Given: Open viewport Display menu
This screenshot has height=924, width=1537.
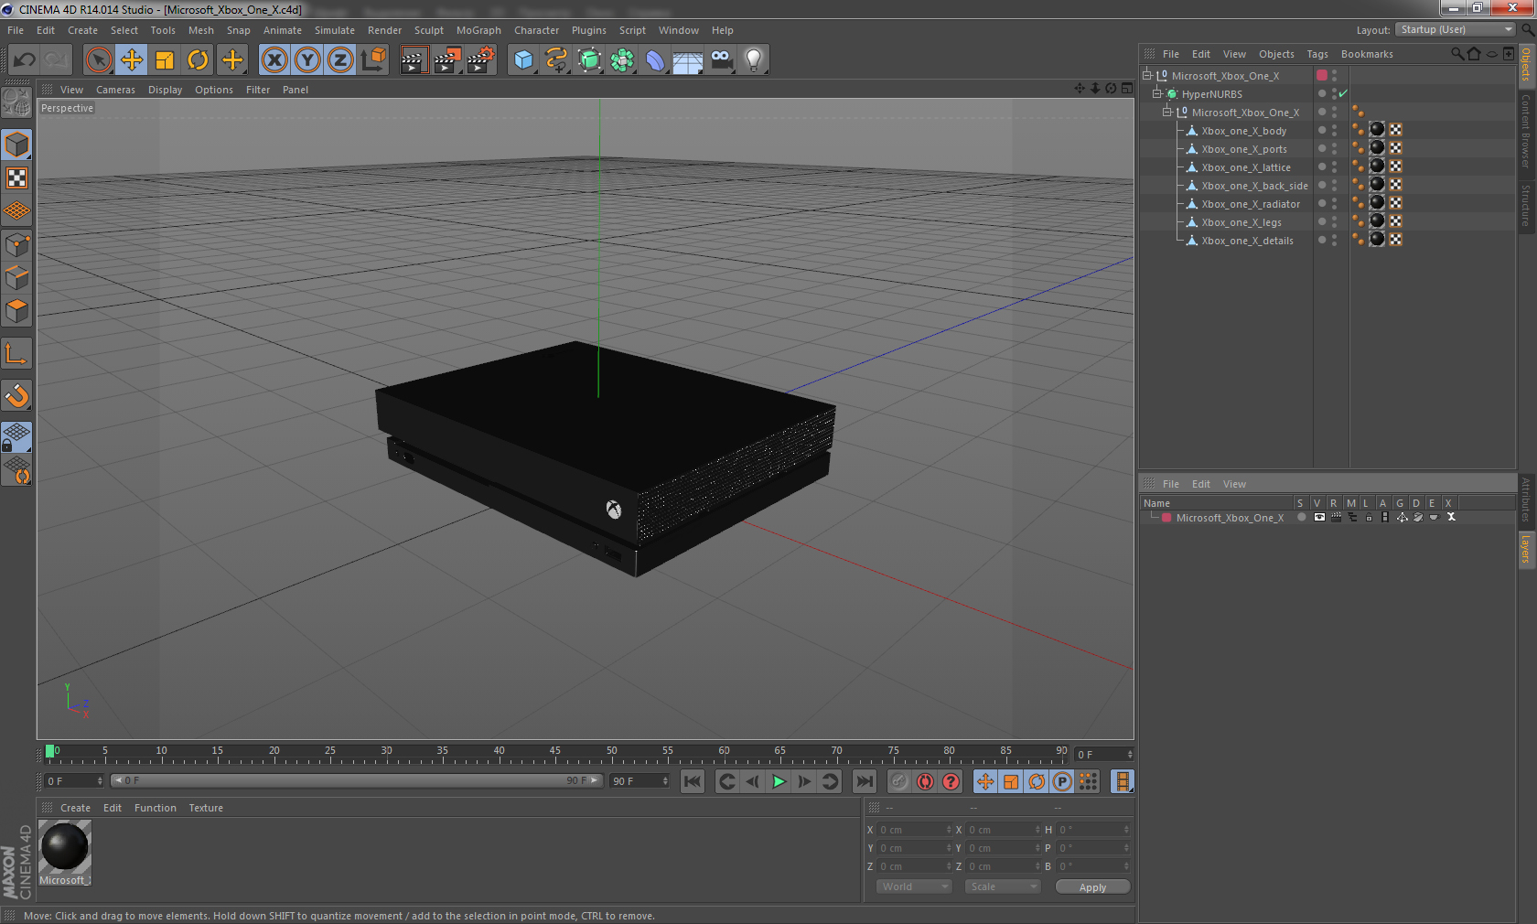Looking at the screenshot, I should (165, 90).
